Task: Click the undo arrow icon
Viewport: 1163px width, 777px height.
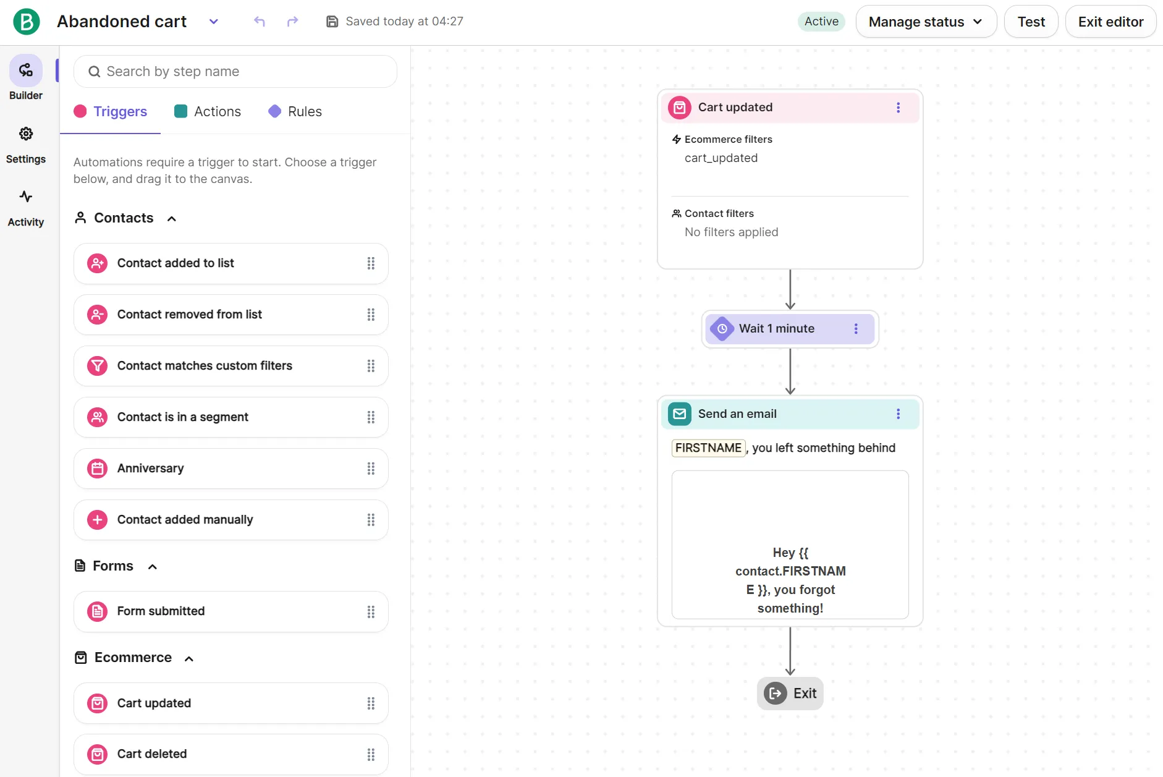Action: tap(260, 22)
